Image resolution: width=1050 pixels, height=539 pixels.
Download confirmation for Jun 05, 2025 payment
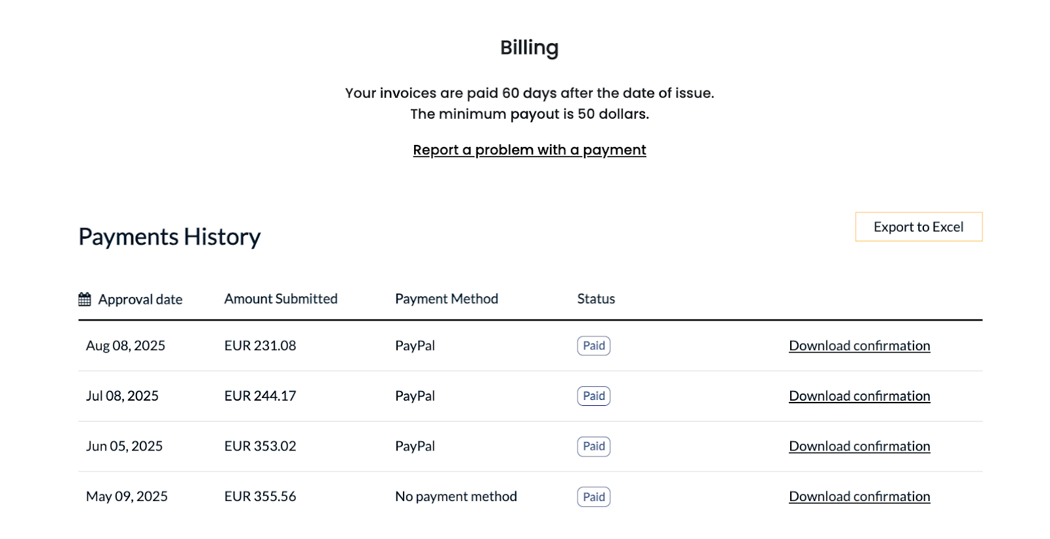(x=859, y=447)
